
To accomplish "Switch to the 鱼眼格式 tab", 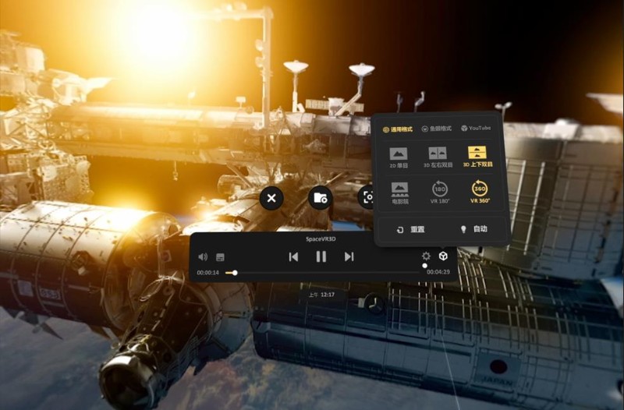I will 437,129.
